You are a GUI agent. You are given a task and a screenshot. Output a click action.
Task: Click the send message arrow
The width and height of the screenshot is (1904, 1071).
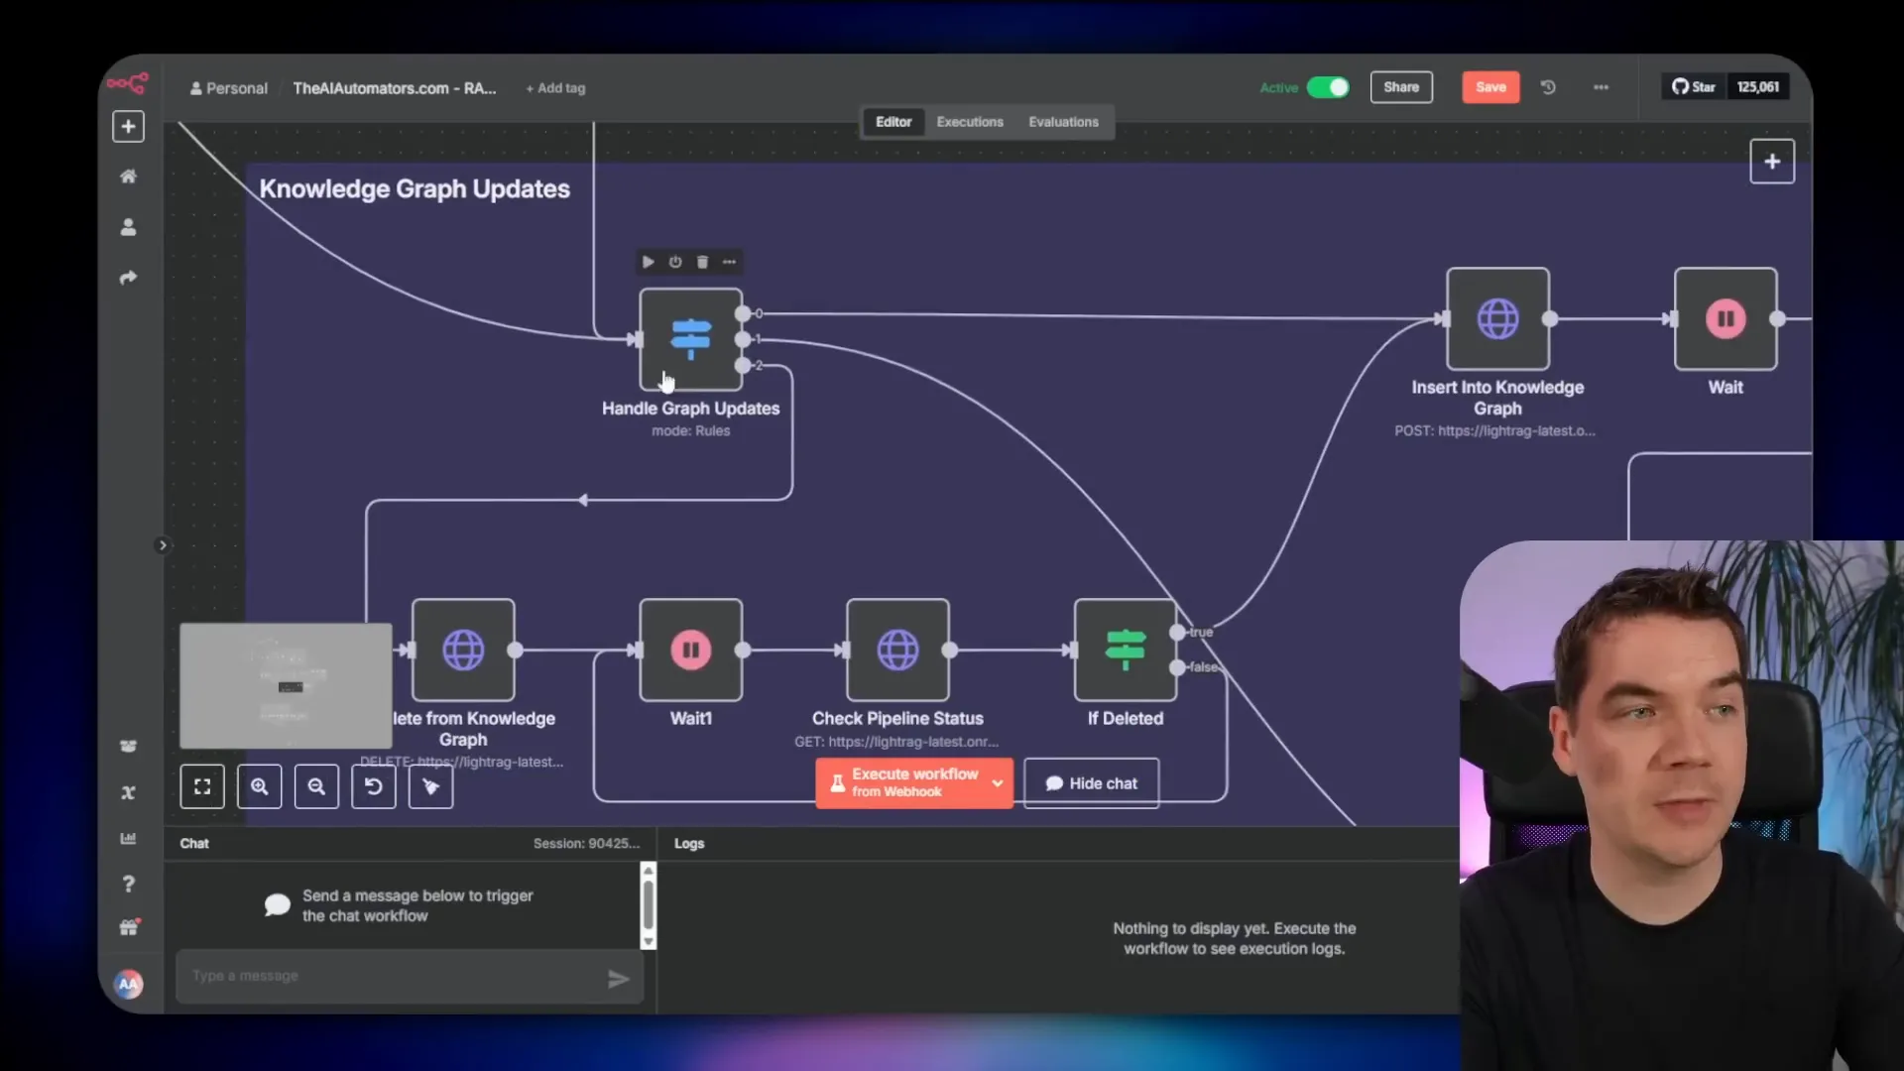(x=619, y=980)
